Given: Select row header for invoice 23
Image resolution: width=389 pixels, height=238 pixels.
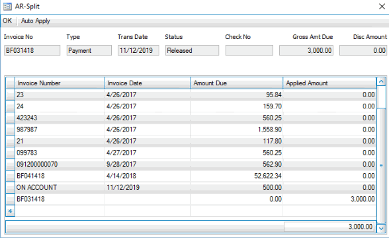Looking at the screenshot, I should [10, 95].
